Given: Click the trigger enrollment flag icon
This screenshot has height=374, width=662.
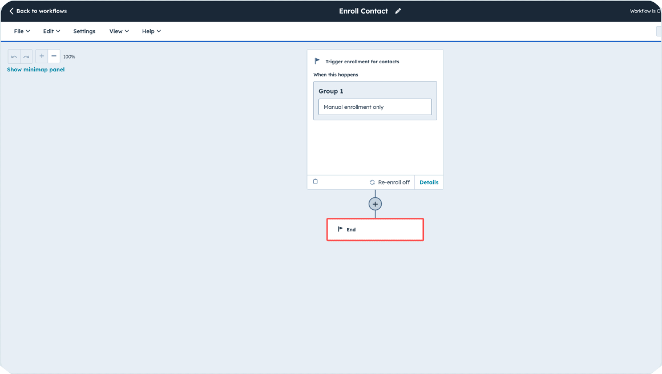Looking at the screenshot, I should pyautogui.click(x=317, y=61).
